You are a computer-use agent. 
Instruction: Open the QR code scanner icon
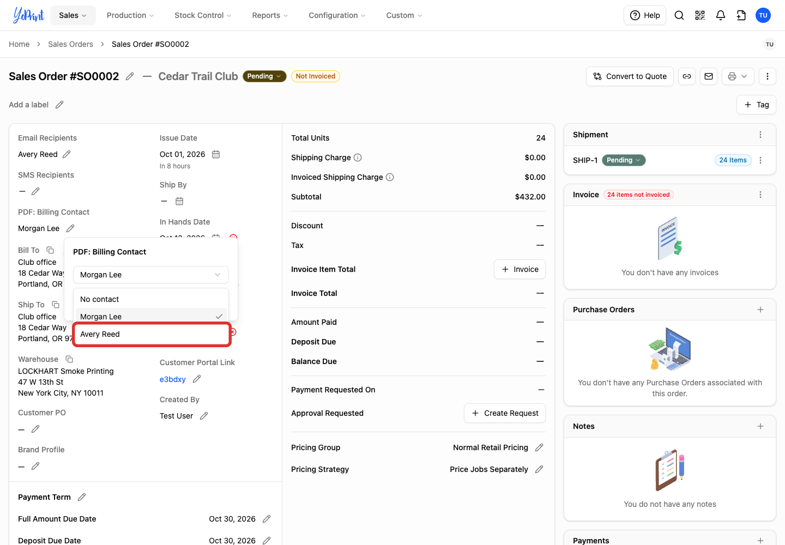[x=700, y=15]
